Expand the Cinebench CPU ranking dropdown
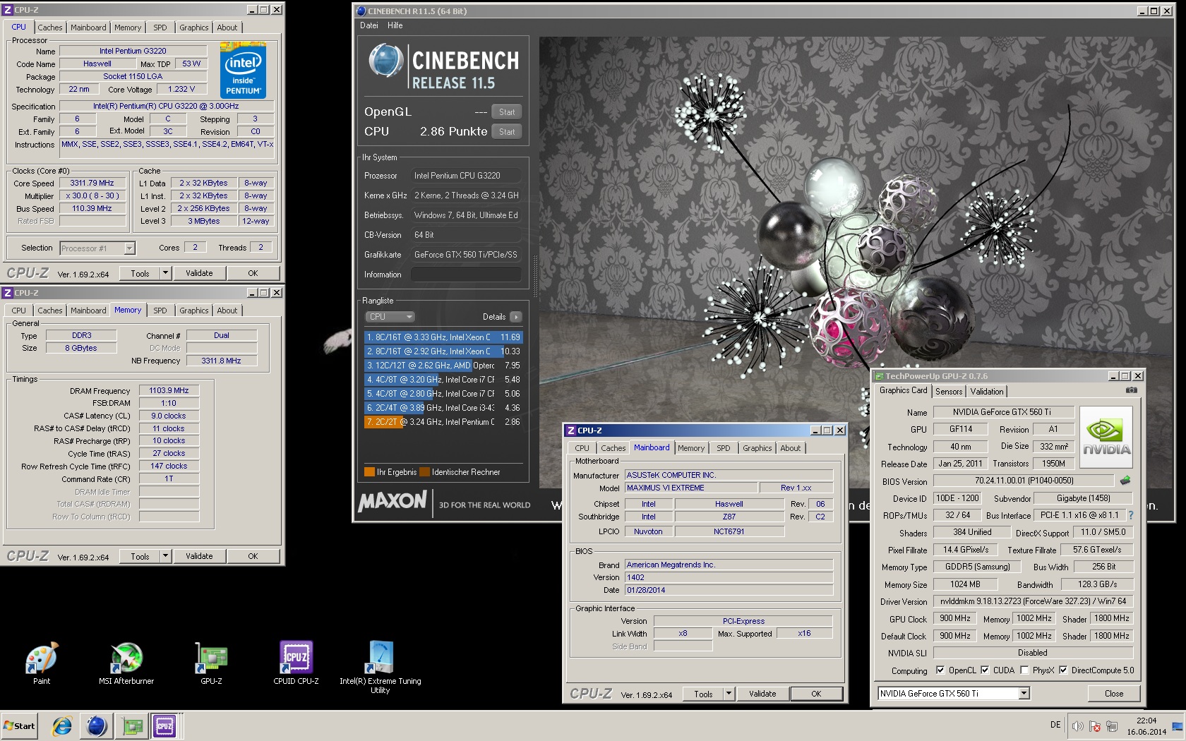Screen dimensions: 1186x741 point(390,317)
